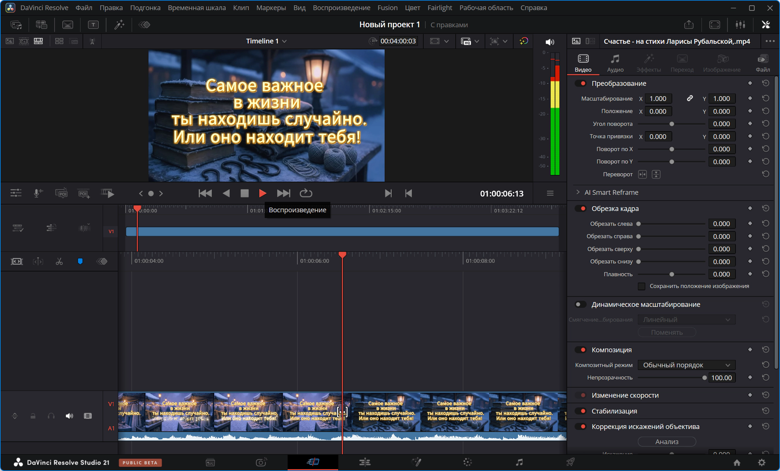This screenshot has width=780, height=471.
Task: Toggle the Преобразование section switch
Action: click(581, 83)
